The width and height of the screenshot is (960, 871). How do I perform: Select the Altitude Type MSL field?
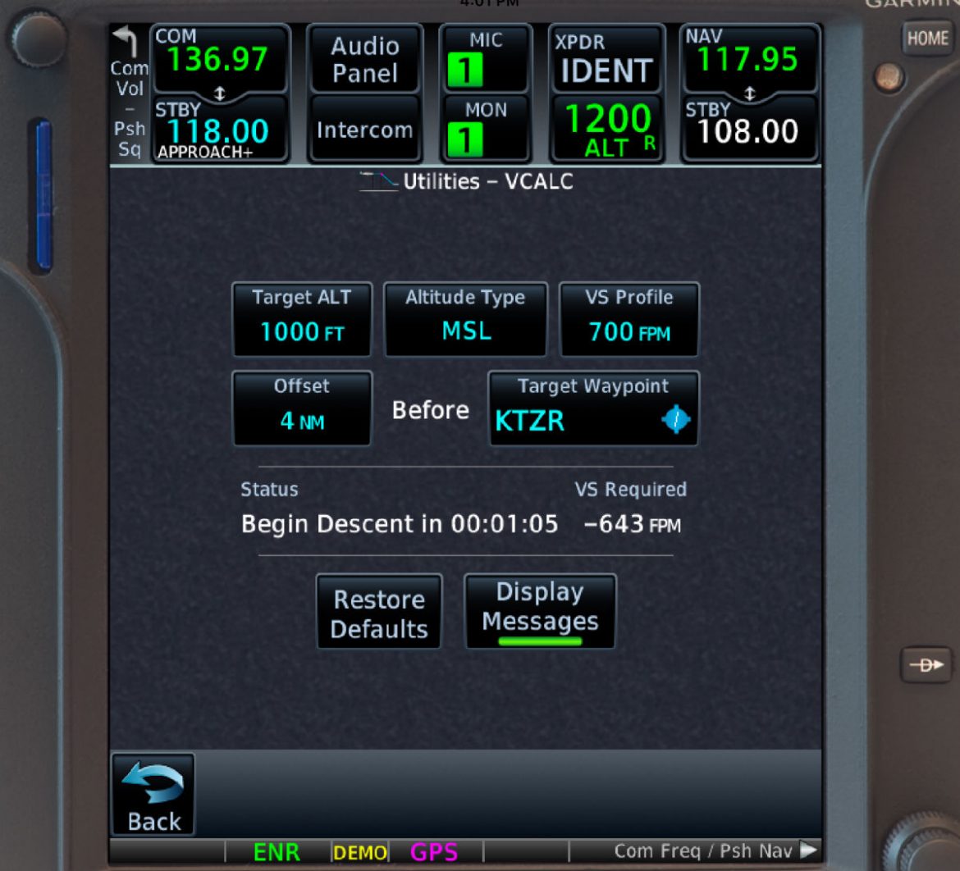(x=465, y=320)
